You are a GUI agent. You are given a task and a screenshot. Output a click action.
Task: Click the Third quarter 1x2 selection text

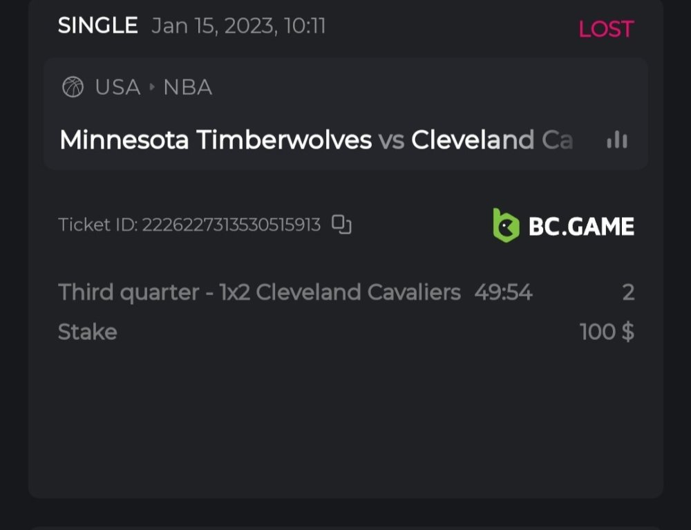(x=259, y=292)
